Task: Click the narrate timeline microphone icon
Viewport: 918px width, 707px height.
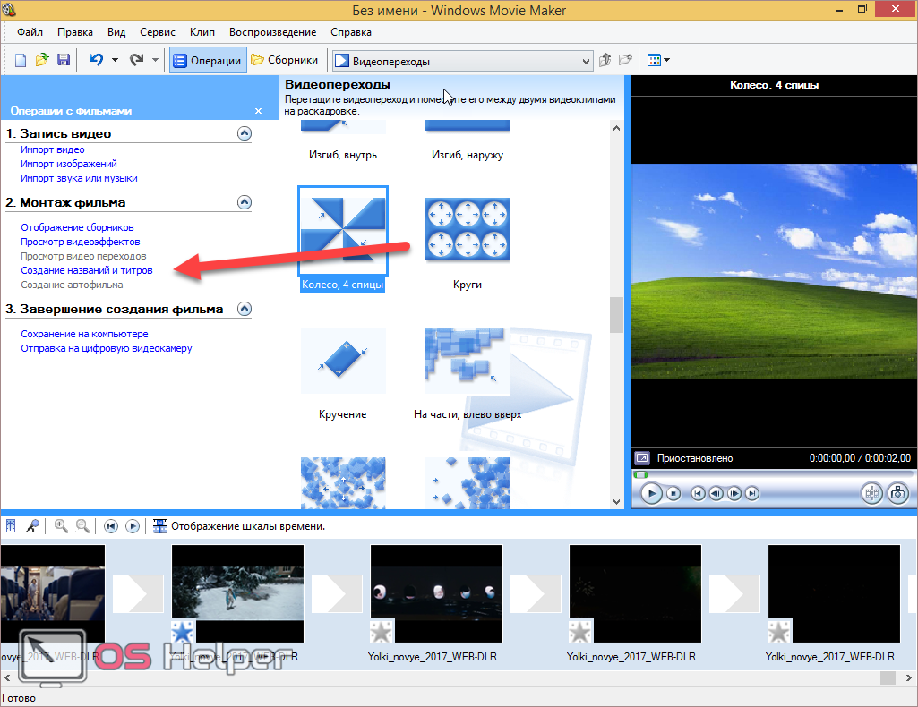Action: click(x=32, y=526)
